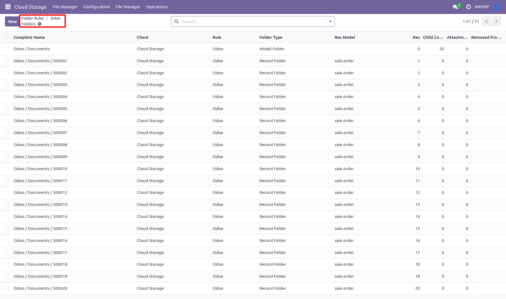Viewport: 506px width, 299px height.
Task: Open the Odoo / Documents / S00007 row
Action: [253, 133]
